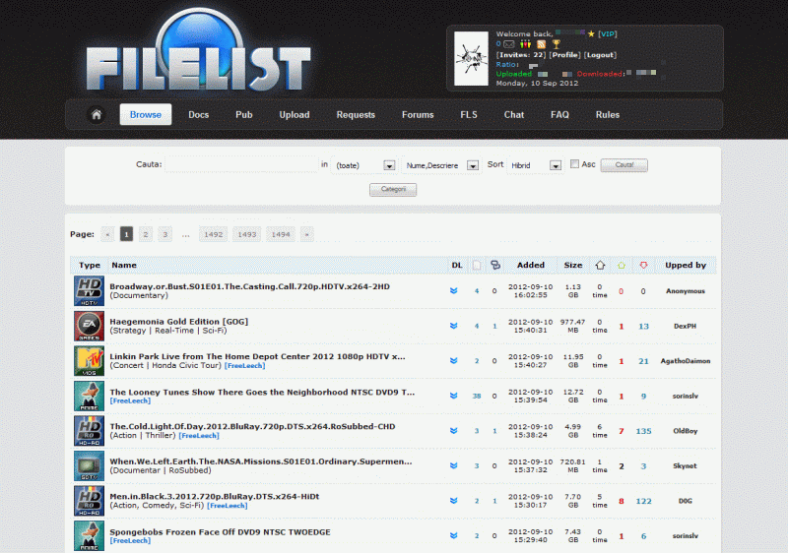Image resolution: width=788 pixels, height=553 pixels.
Task: Expand the (toate) category dropdown
Action: pos(389,166)
